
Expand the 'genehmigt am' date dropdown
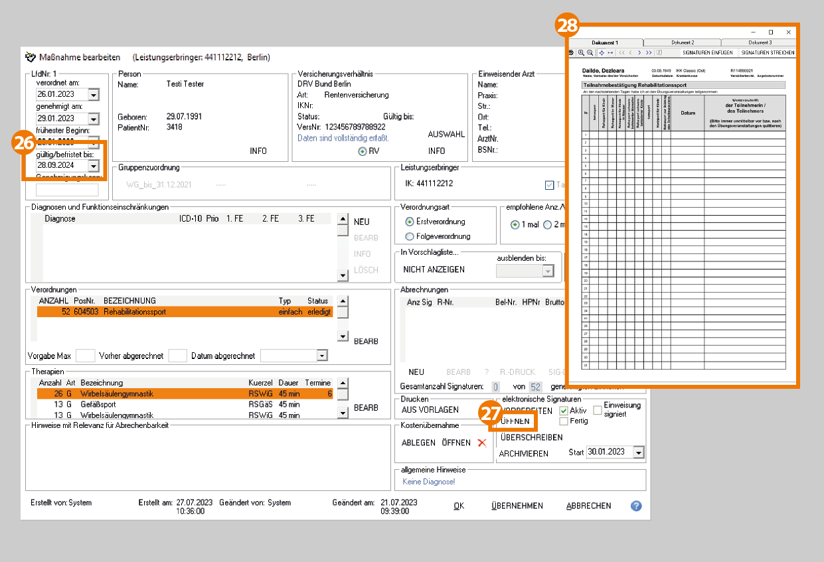(93, 119)
